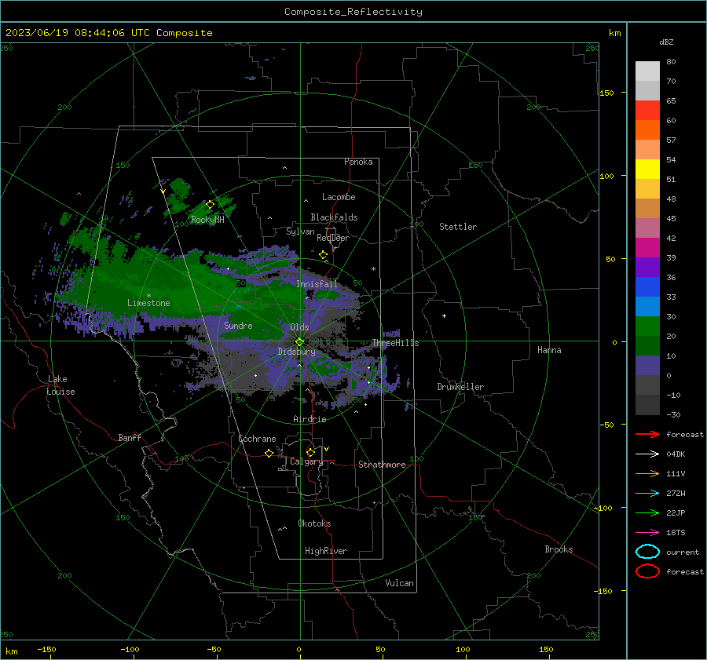The image size is (707, 660).
Task: Click the red forecast arrow legend icon
Action: pyautogui.click(x=647, y=434)
